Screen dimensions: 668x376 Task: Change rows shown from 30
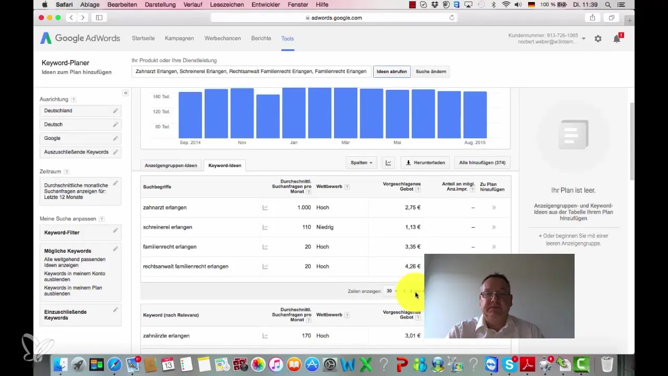point(391,291)
